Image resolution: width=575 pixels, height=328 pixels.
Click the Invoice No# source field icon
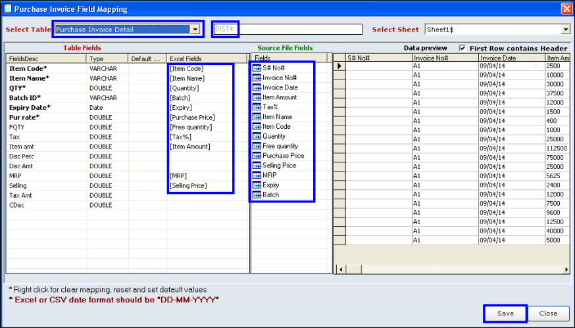point(257,78)
